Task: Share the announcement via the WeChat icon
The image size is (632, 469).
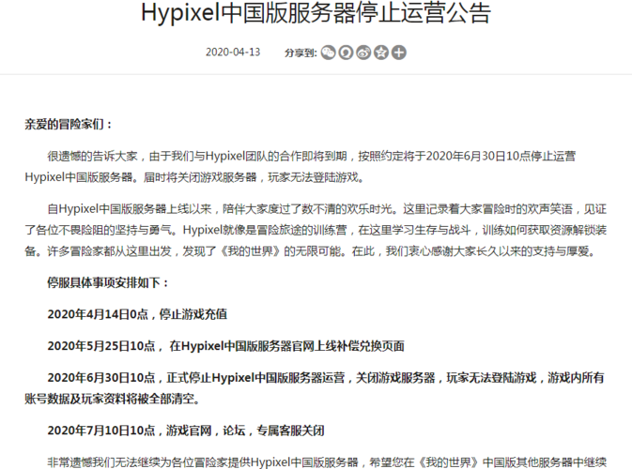Action: click(x=328, y=53)
